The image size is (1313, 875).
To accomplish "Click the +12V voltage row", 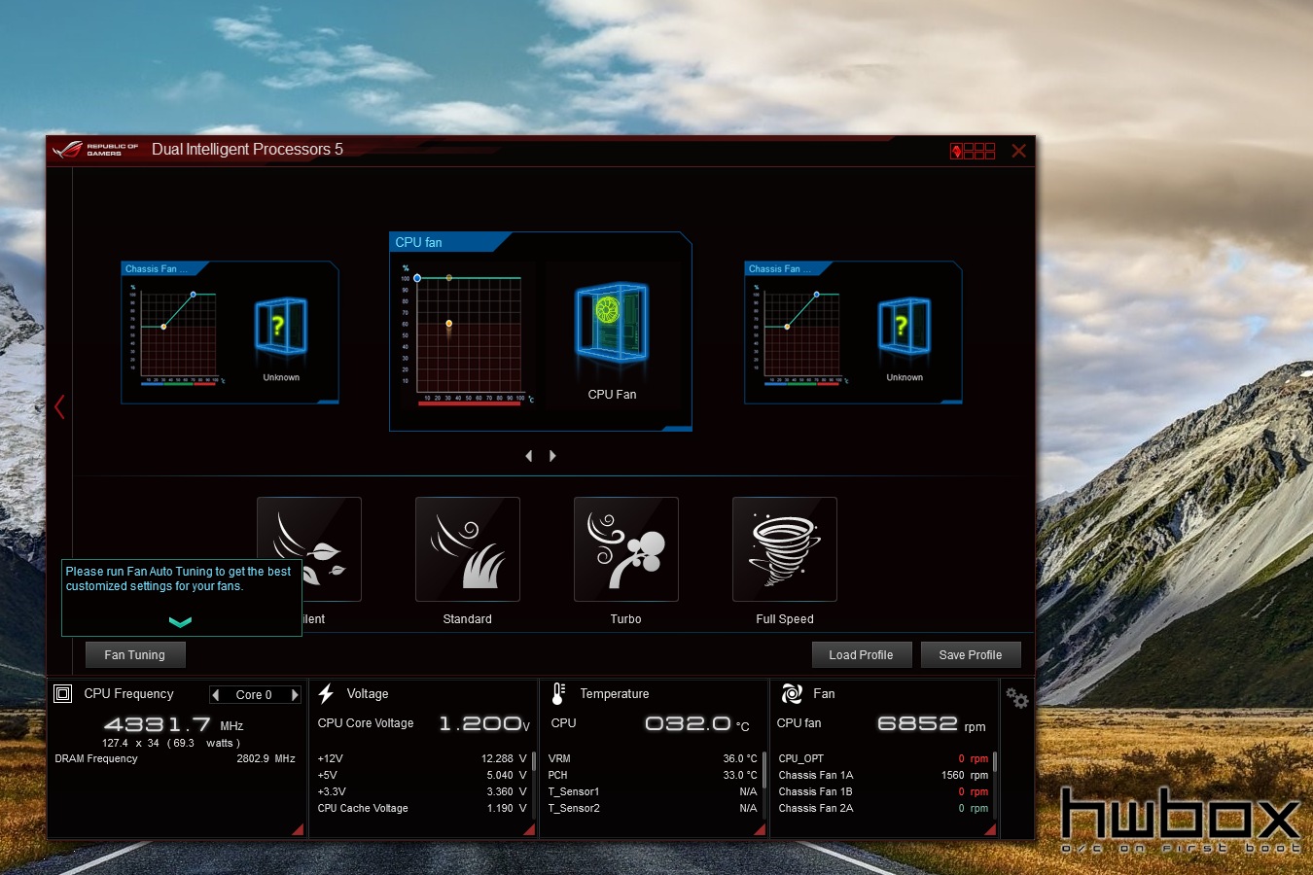I will [422, 758].
